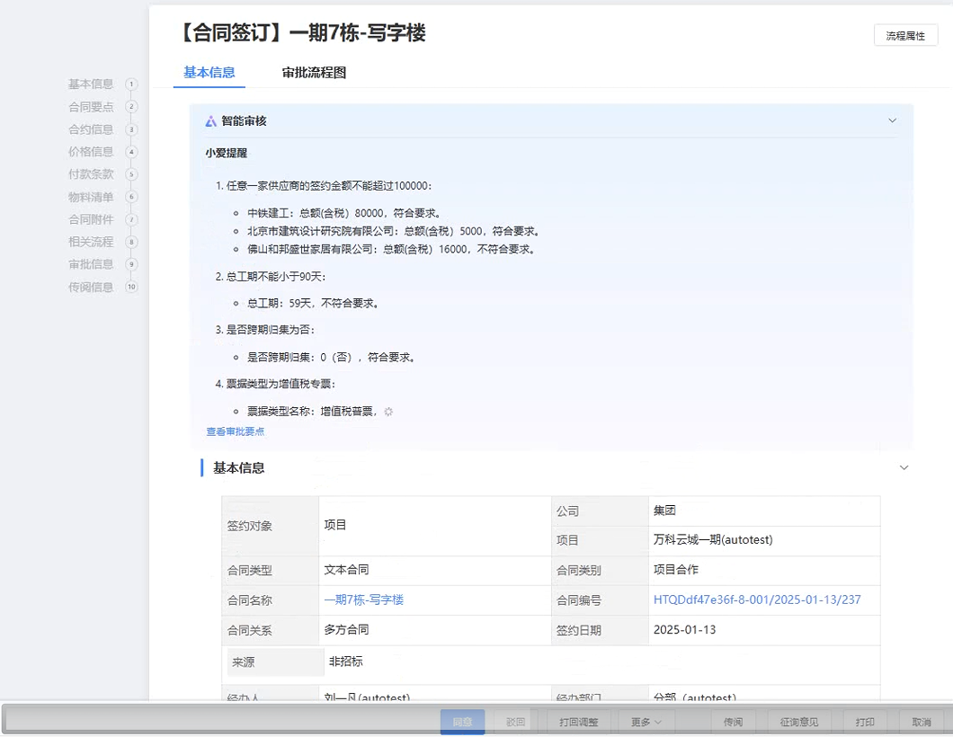Click the rule text 任意一家供应商的签约金额不能超过100000
Image resolution: width=953 pixels, height=737 pixels.
tap(328, 186)
